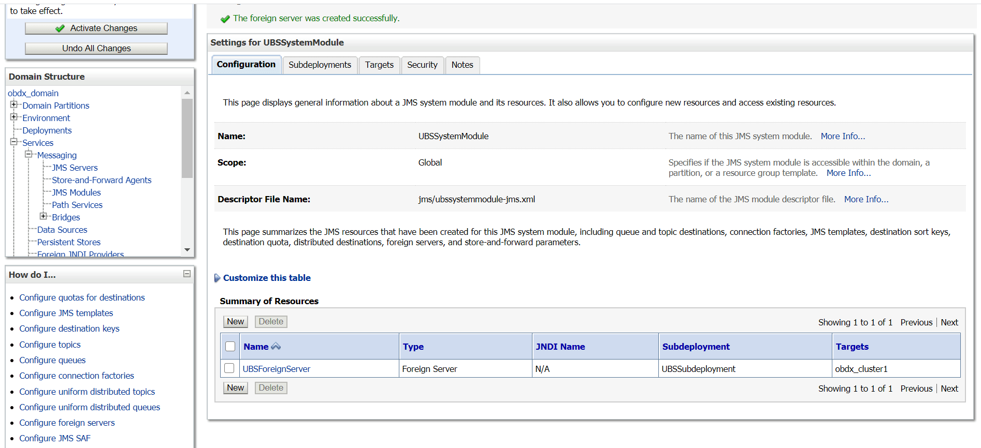Open Store-and-Forward Agents in the tree
This screenshot has width=981, height=448.
click(102, 180)
